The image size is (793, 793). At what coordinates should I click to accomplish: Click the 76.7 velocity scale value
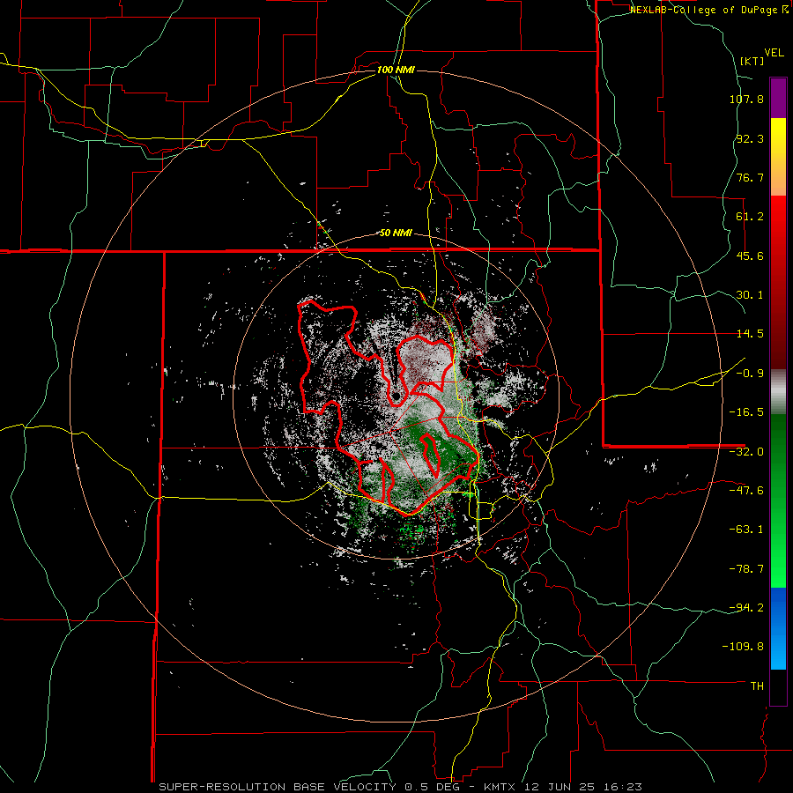point(750,177)
